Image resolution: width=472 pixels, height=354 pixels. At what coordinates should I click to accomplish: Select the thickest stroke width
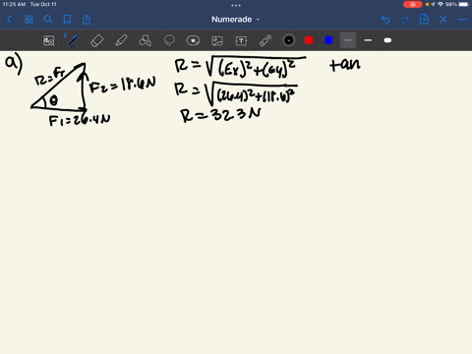[x=387, y=40]
